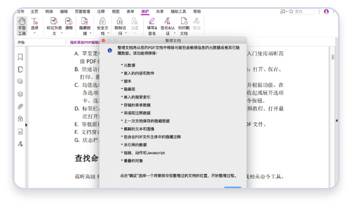Expand the 签名&认证 dropdown arrow

tap(174, 33)
